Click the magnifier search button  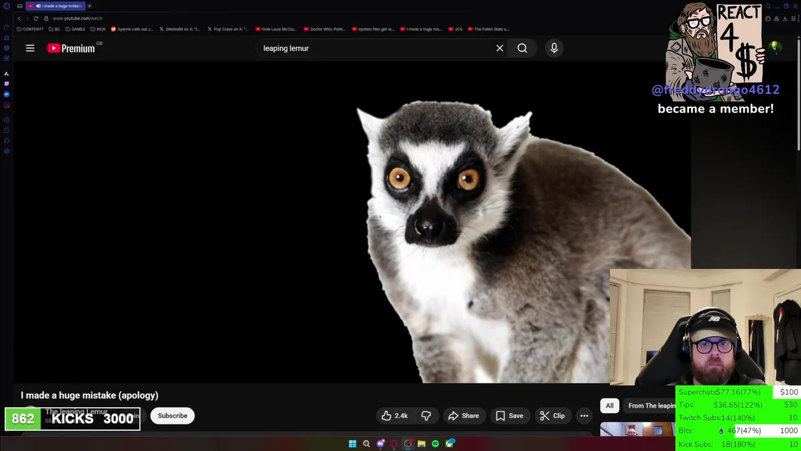point(522,48)
